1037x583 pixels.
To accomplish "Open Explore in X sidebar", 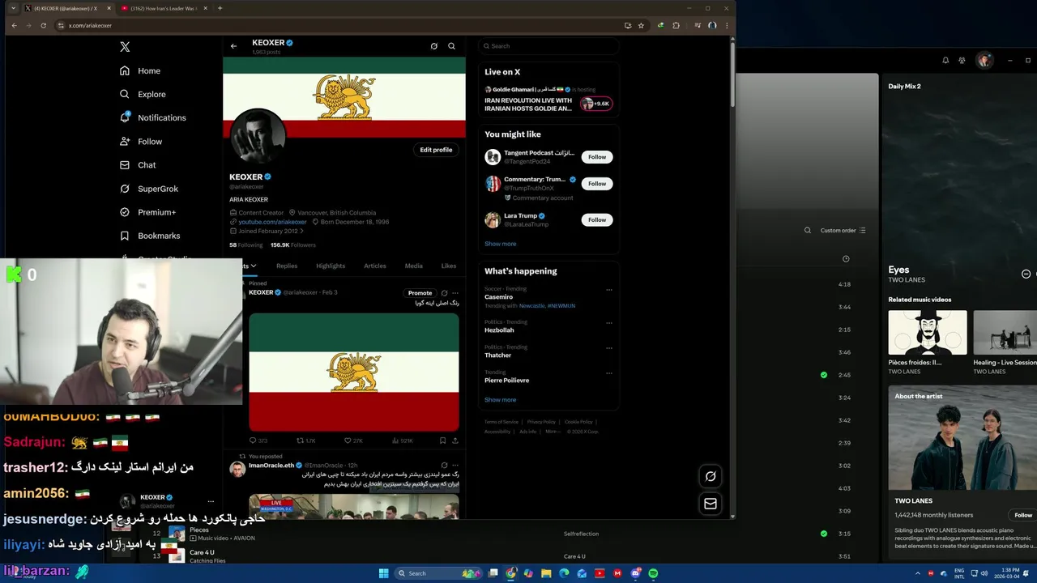I will click(x=143, y=94).
